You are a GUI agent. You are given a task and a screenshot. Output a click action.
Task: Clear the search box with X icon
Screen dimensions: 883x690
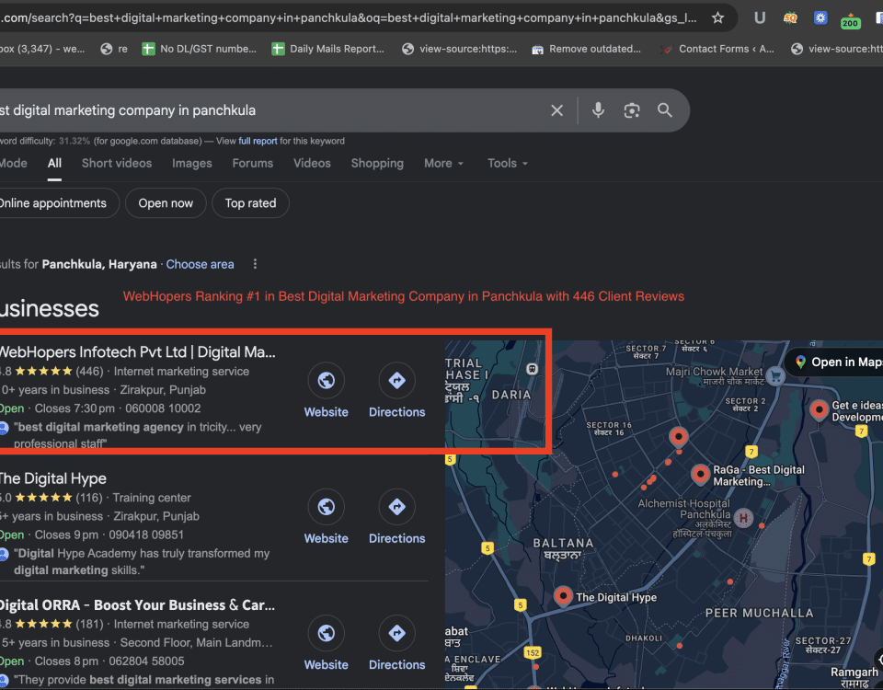point(556,110)
